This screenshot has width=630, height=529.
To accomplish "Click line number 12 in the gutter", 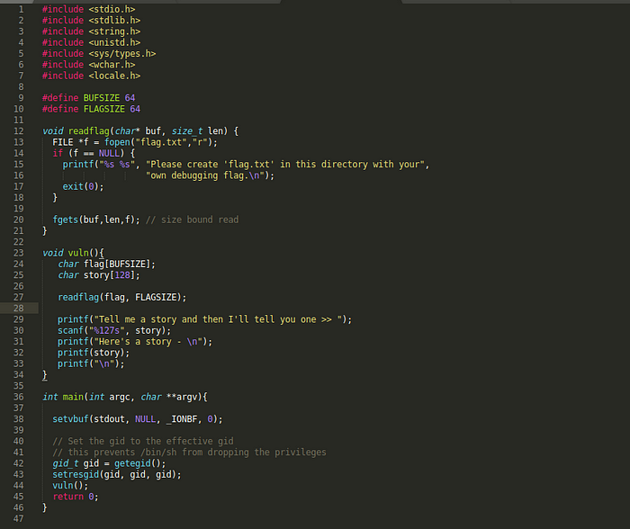I will coord(19,131).
